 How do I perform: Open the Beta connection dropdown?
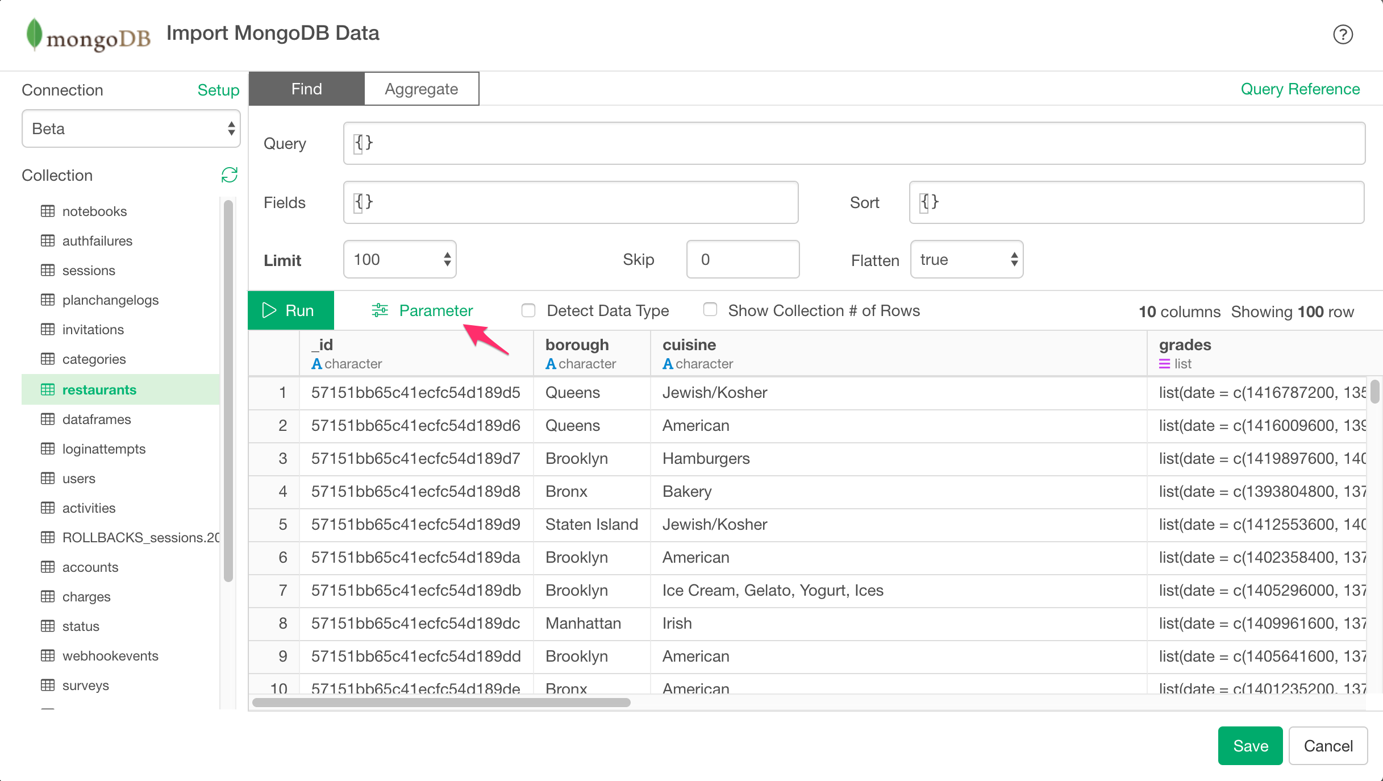(131, 128)
